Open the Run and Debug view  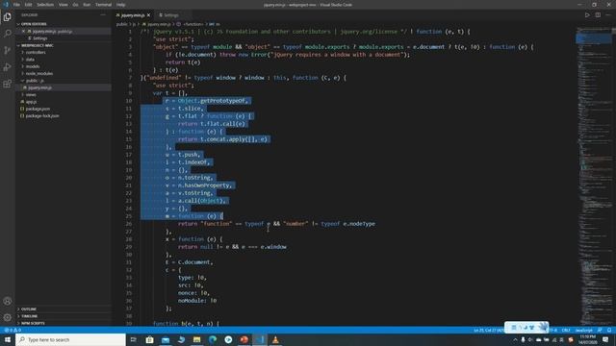[x=7, y=67]
